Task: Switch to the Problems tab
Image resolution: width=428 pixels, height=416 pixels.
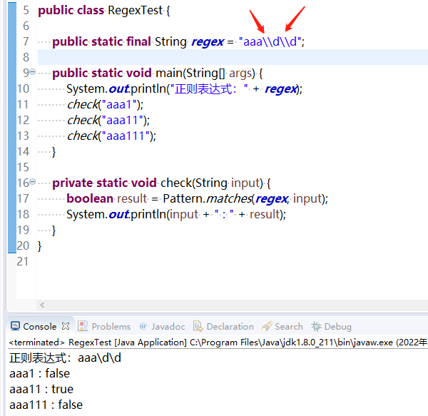Action: [x=104, y=326]
